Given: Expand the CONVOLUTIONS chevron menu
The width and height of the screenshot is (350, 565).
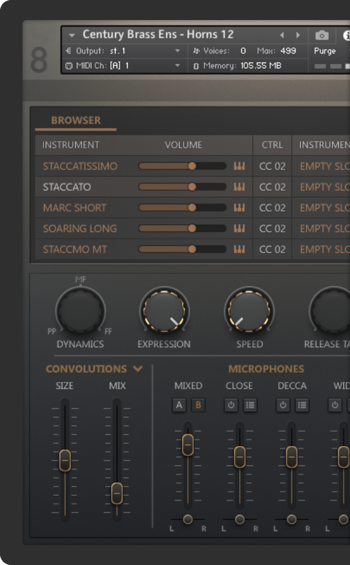Looking at the screenshot, I should [x=138, y=369].
